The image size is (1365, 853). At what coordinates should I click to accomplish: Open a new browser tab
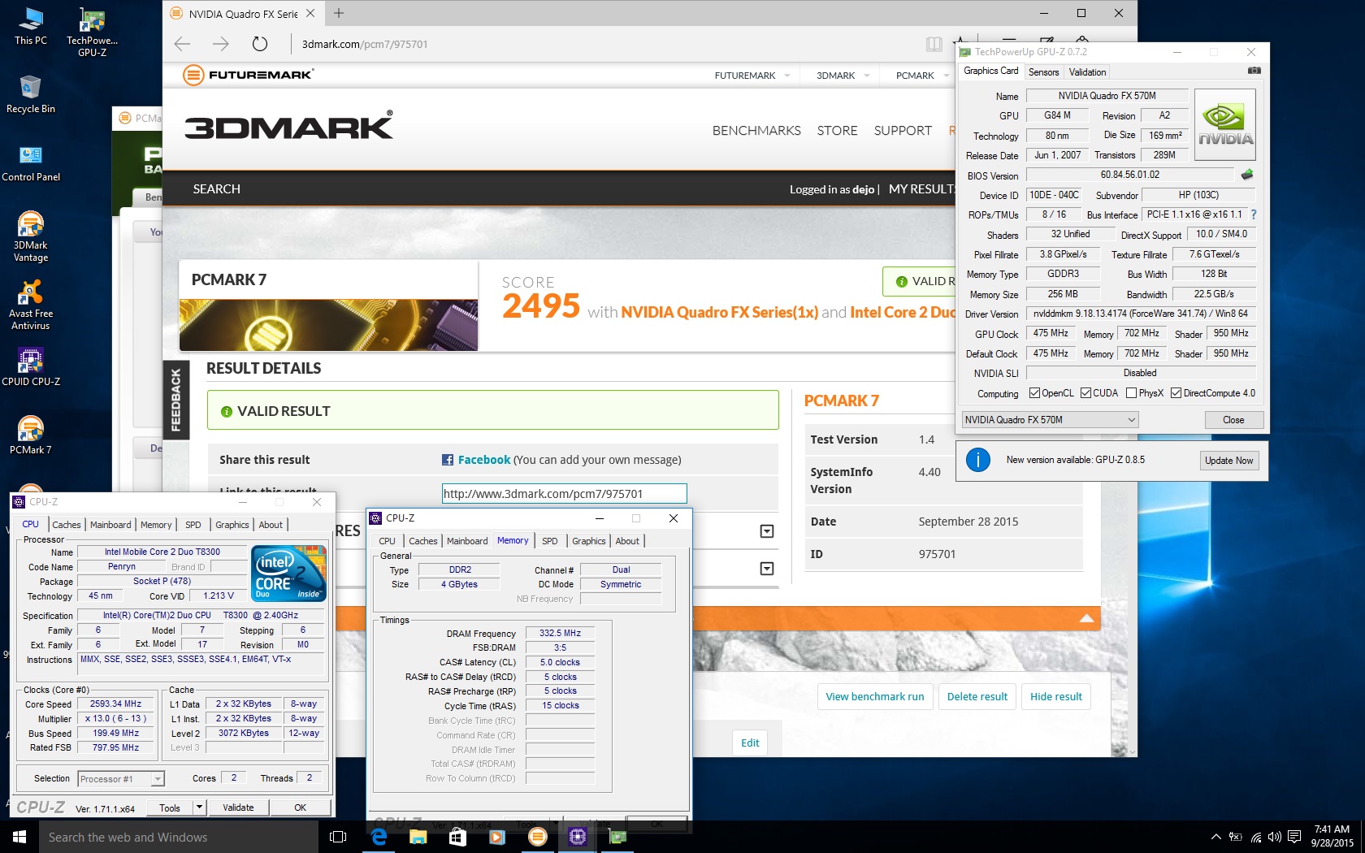339,13
